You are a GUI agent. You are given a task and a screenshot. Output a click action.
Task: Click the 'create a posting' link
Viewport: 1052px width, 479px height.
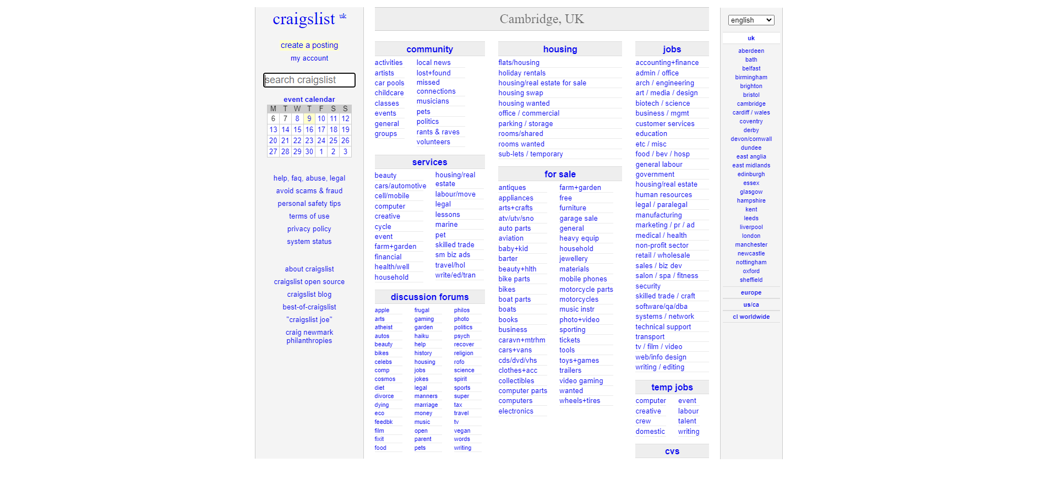(309, 45)
